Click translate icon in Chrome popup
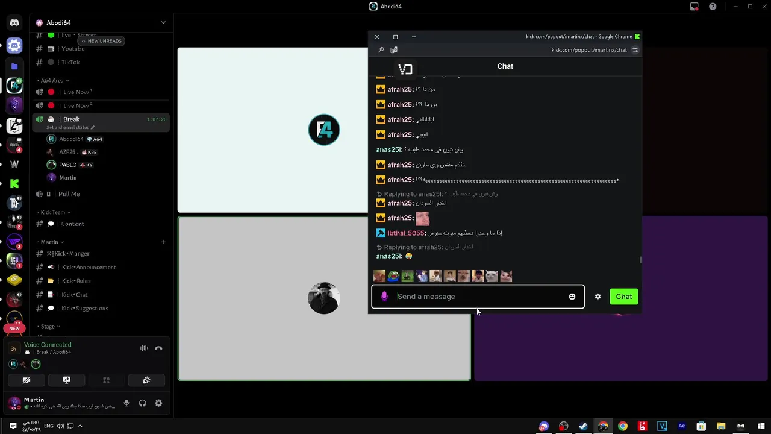771x434 pixels. pyautogui.click(x=394, y=50)
